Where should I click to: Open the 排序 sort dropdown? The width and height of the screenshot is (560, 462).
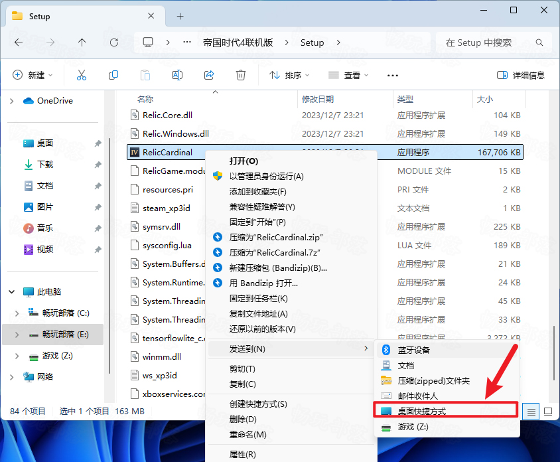click(x=289, y=76)
